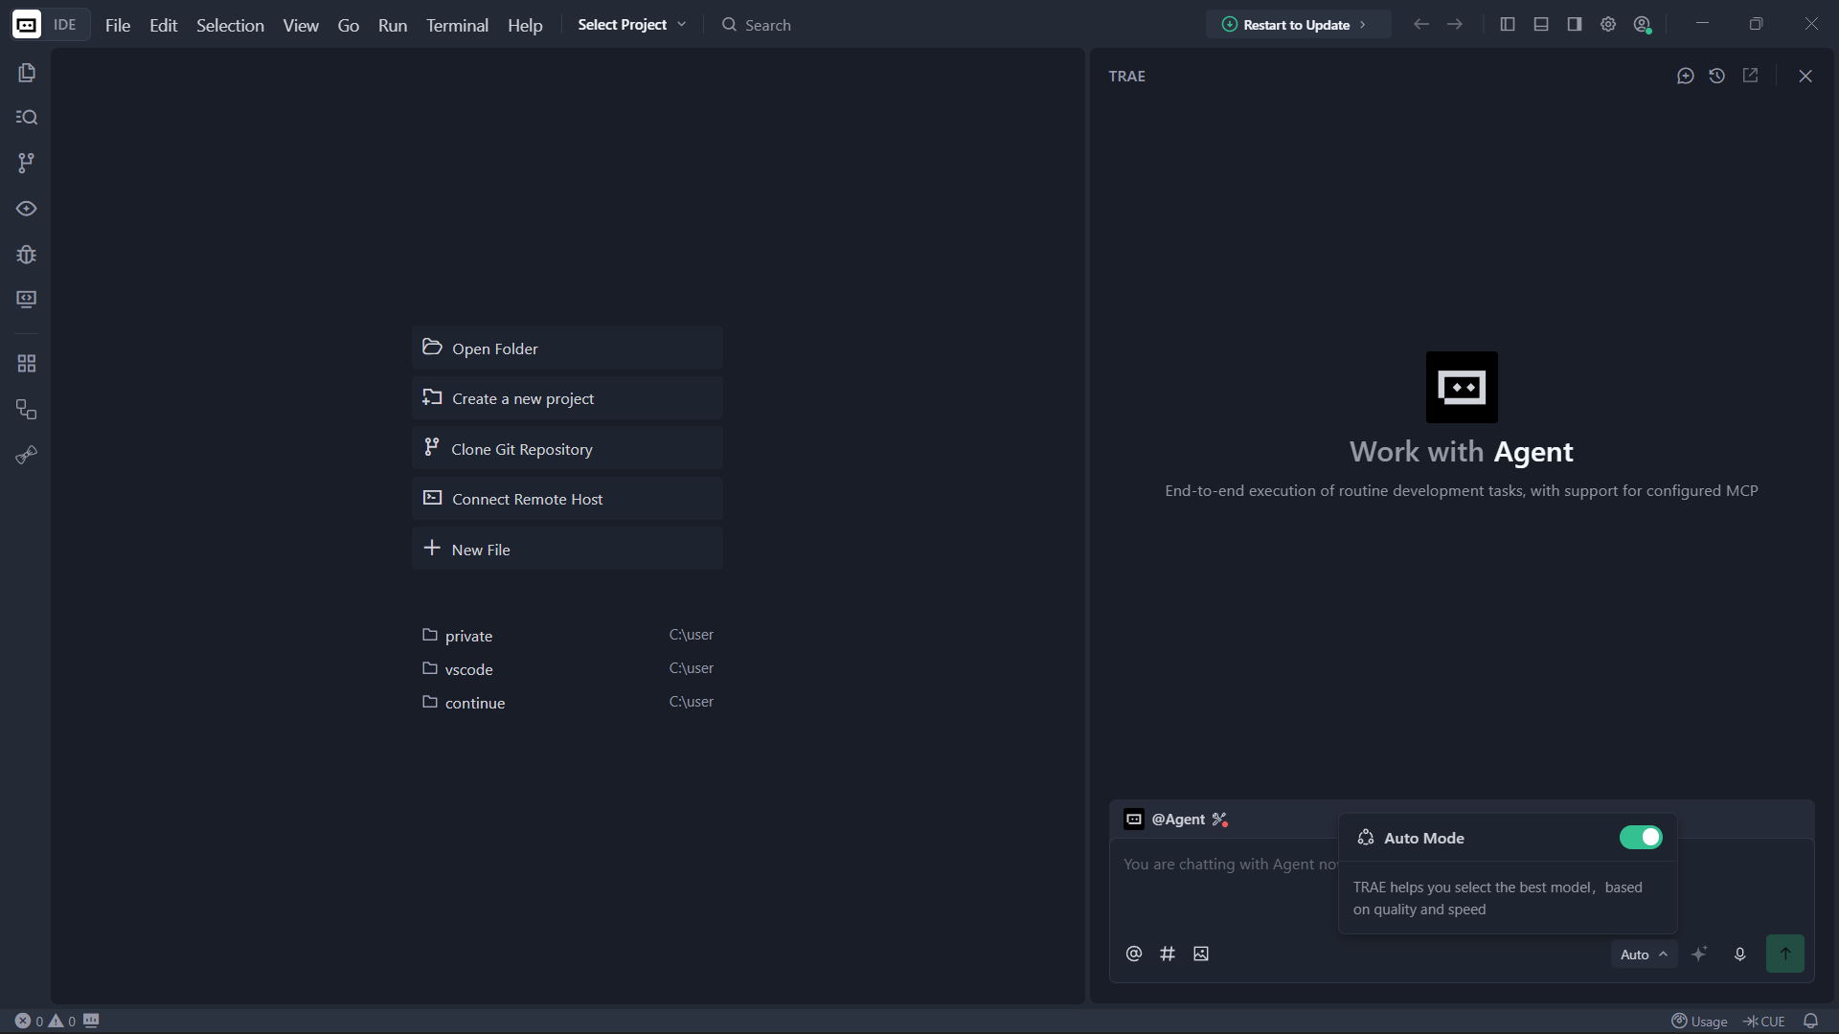The width and height of the screenshot is (1839, 1034).
Task: Open settings gear in title bar
Action: click(1608, 25)
